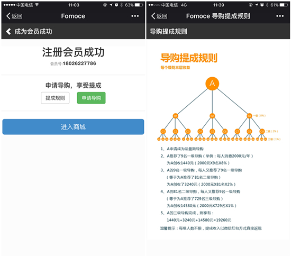Screen dimensions: 291x257
Task: Tap the blue 进入商城 button
Action: point(73,127)
